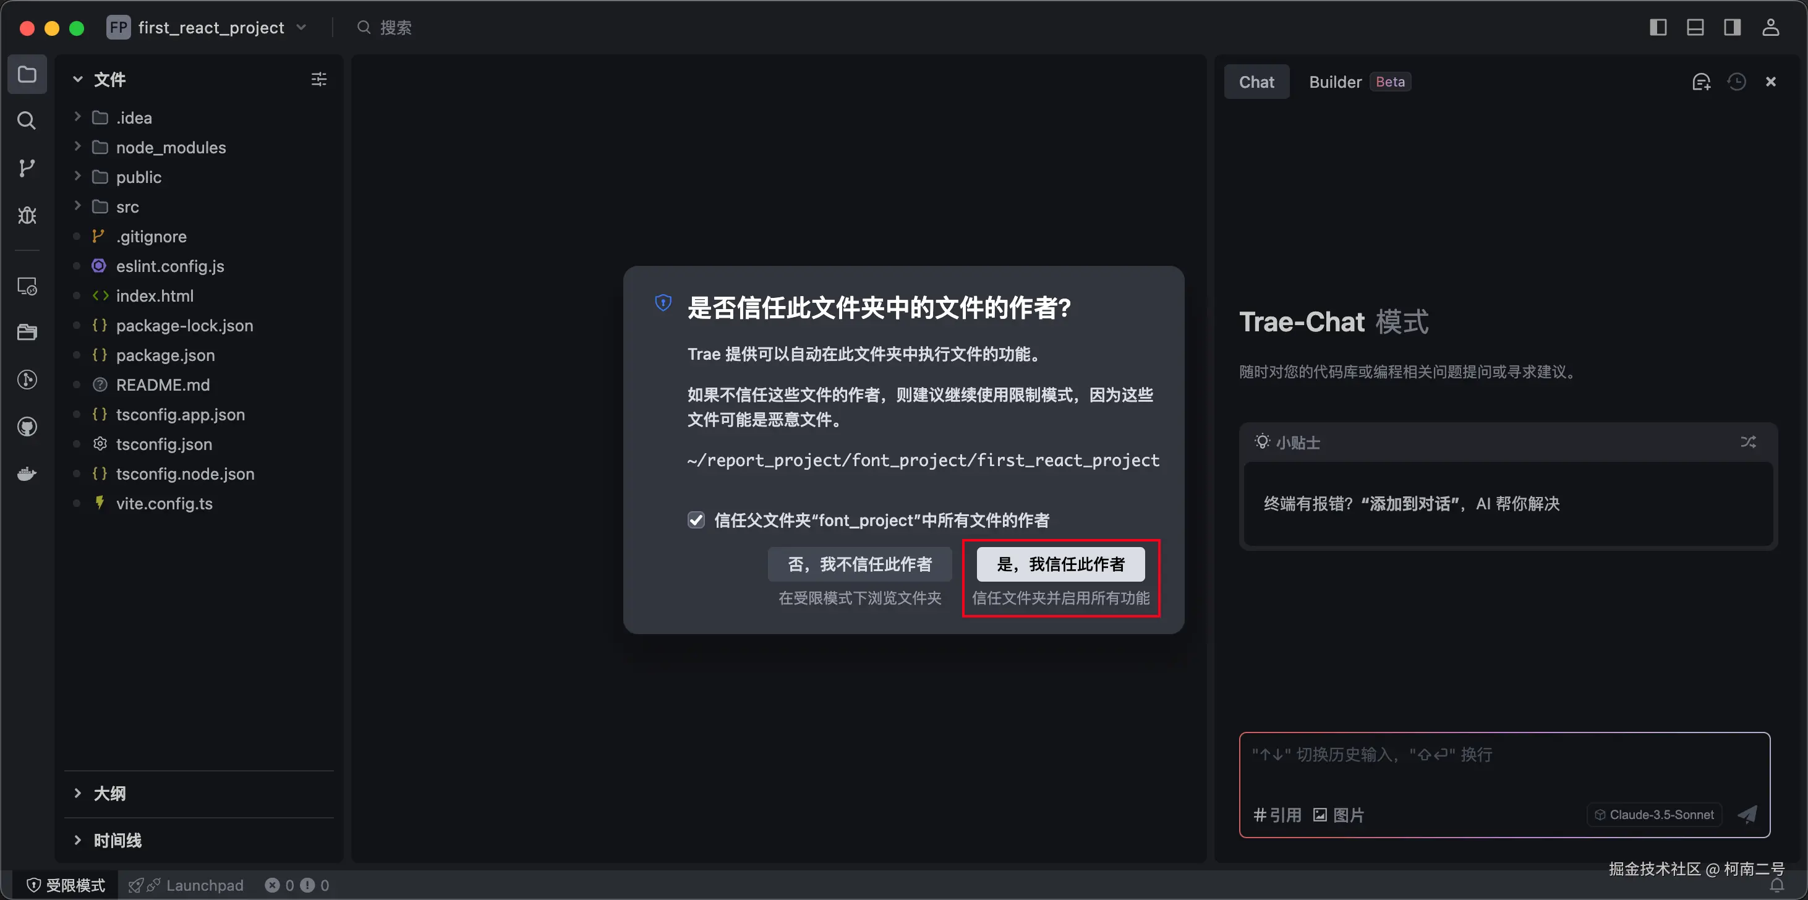Toggle the left sidebar layout icon

(x=1658, y=27)
